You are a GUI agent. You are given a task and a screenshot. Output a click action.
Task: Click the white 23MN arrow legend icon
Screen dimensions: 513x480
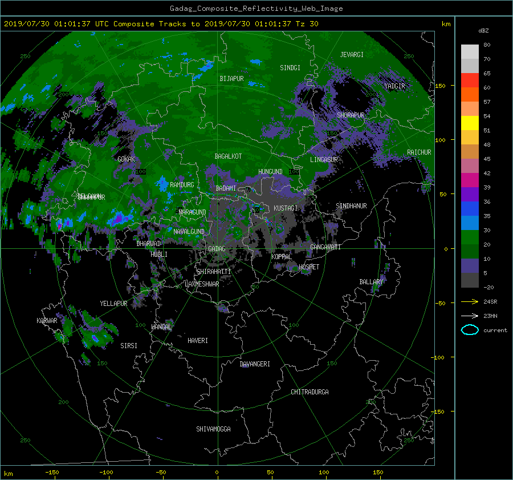click(470, 316)
